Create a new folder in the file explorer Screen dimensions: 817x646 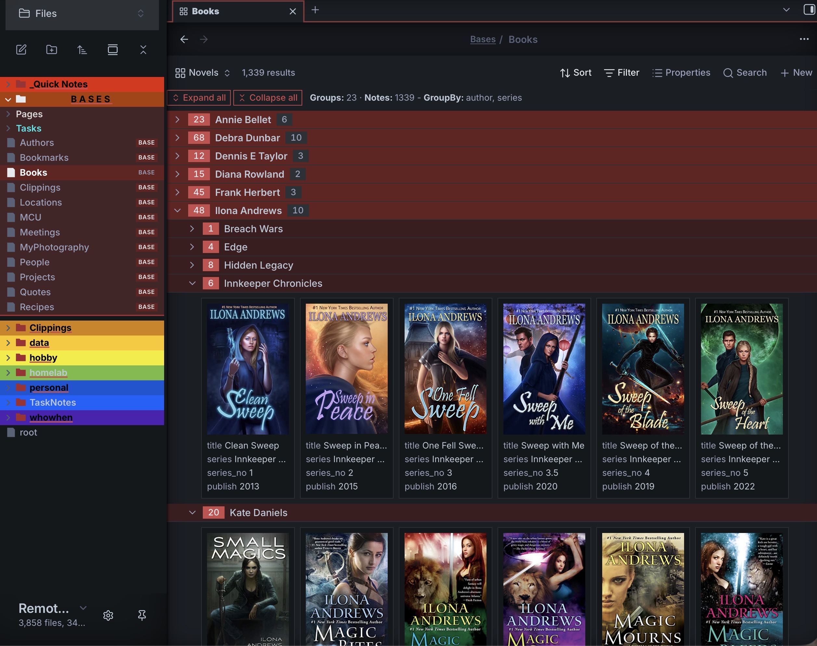52,50
